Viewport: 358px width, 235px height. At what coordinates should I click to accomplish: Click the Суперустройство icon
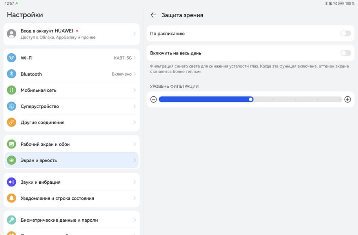[12, 106]
